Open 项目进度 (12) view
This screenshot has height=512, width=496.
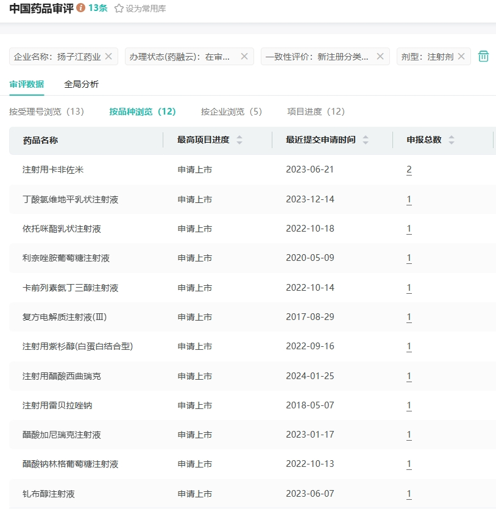(316, 112)
